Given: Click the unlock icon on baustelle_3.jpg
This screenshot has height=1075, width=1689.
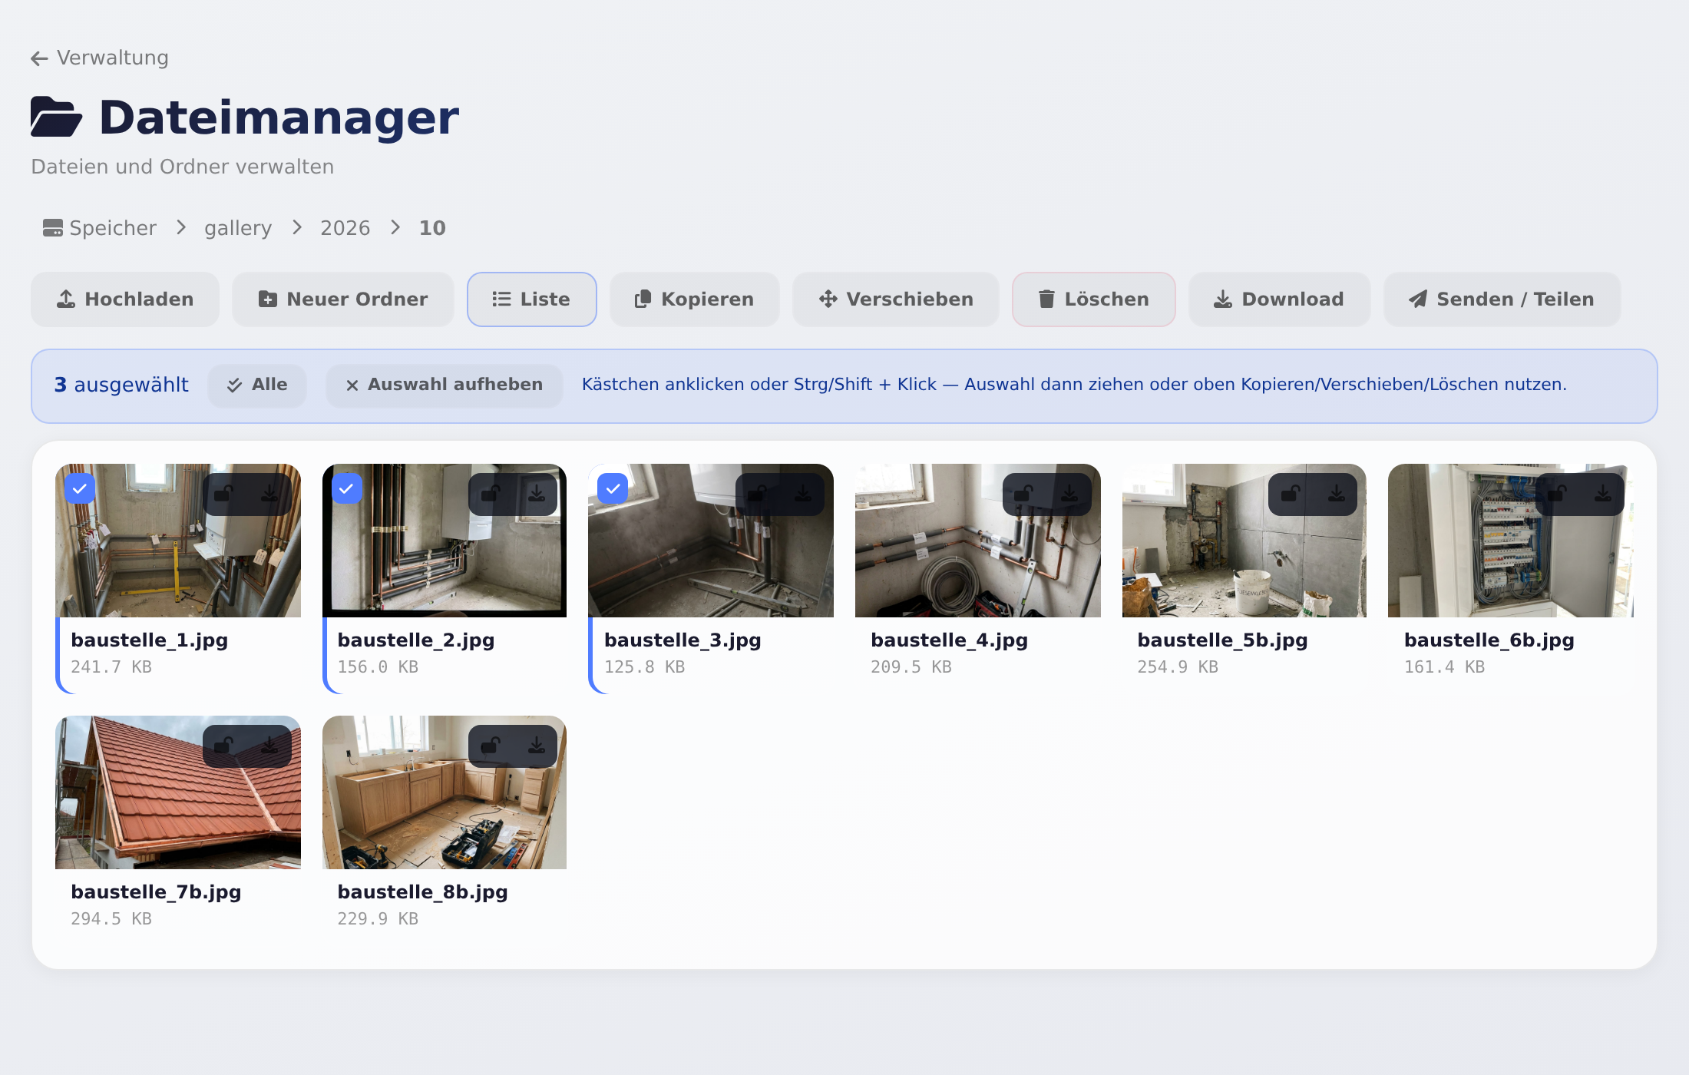Looking at the screenshot, I should pos(757,494).
